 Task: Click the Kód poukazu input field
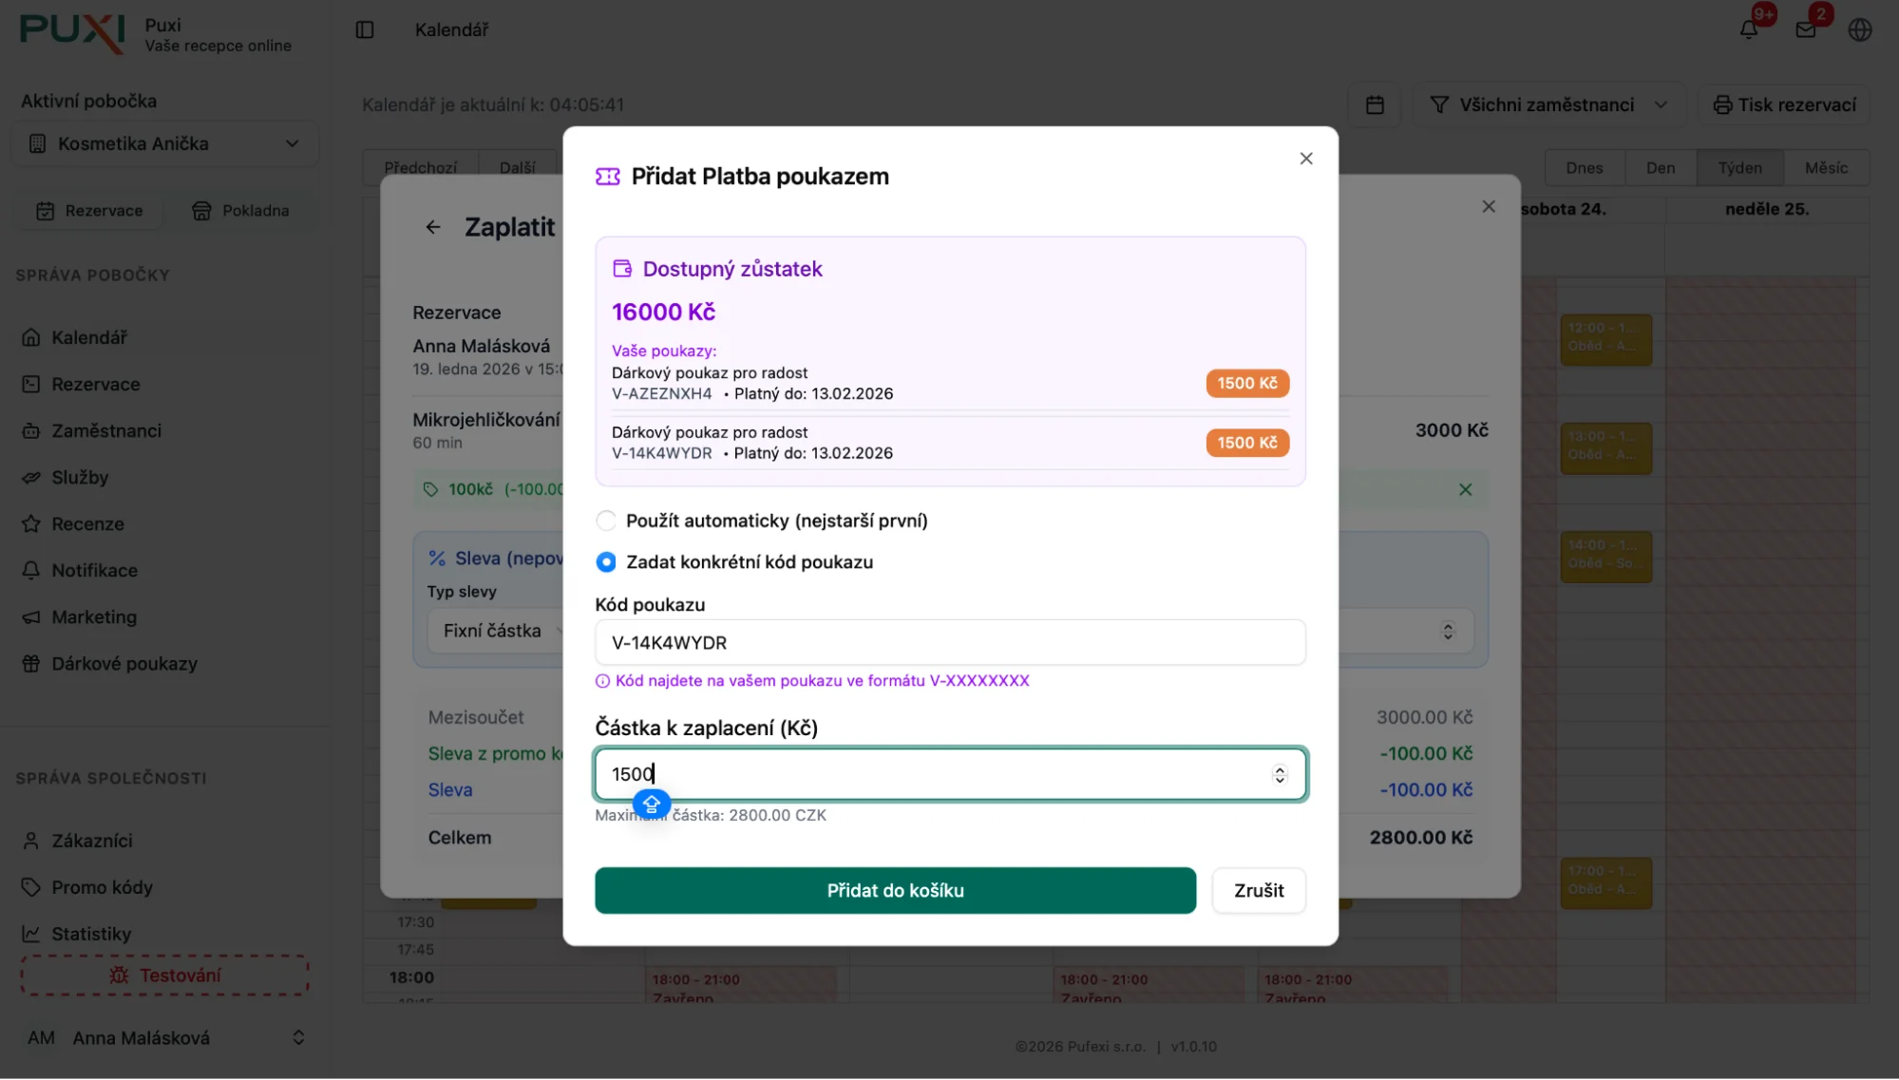click(950, 643)
